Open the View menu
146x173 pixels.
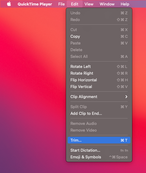(89, 4)
